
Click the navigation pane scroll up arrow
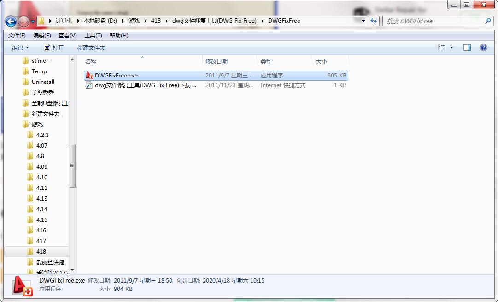pyautogui.click(x=72, y=59)
